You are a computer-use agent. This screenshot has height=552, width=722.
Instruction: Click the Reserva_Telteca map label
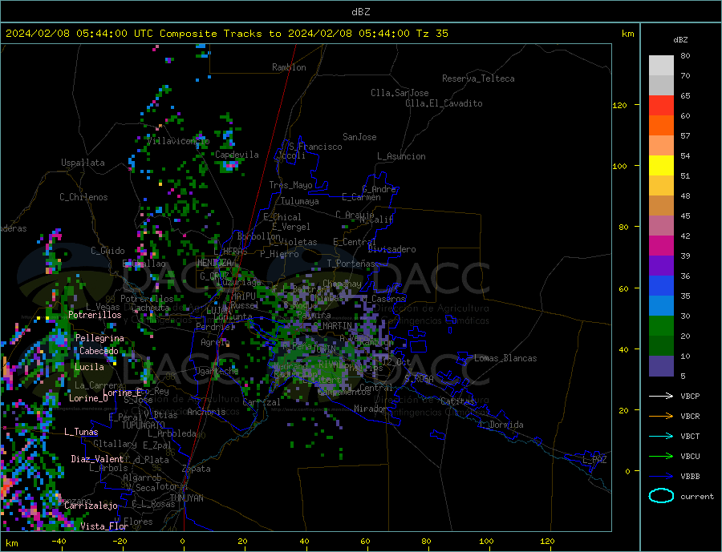tap(478, 79)
